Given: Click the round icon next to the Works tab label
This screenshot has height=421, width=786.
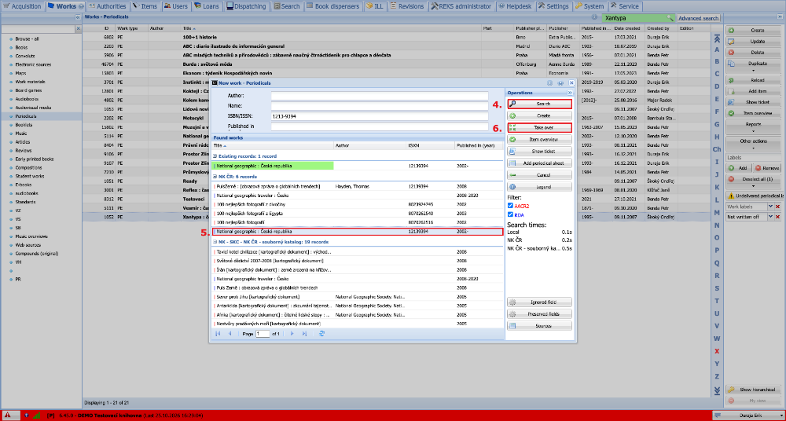Looking at the screenshot, I should (x=81, y=6).
